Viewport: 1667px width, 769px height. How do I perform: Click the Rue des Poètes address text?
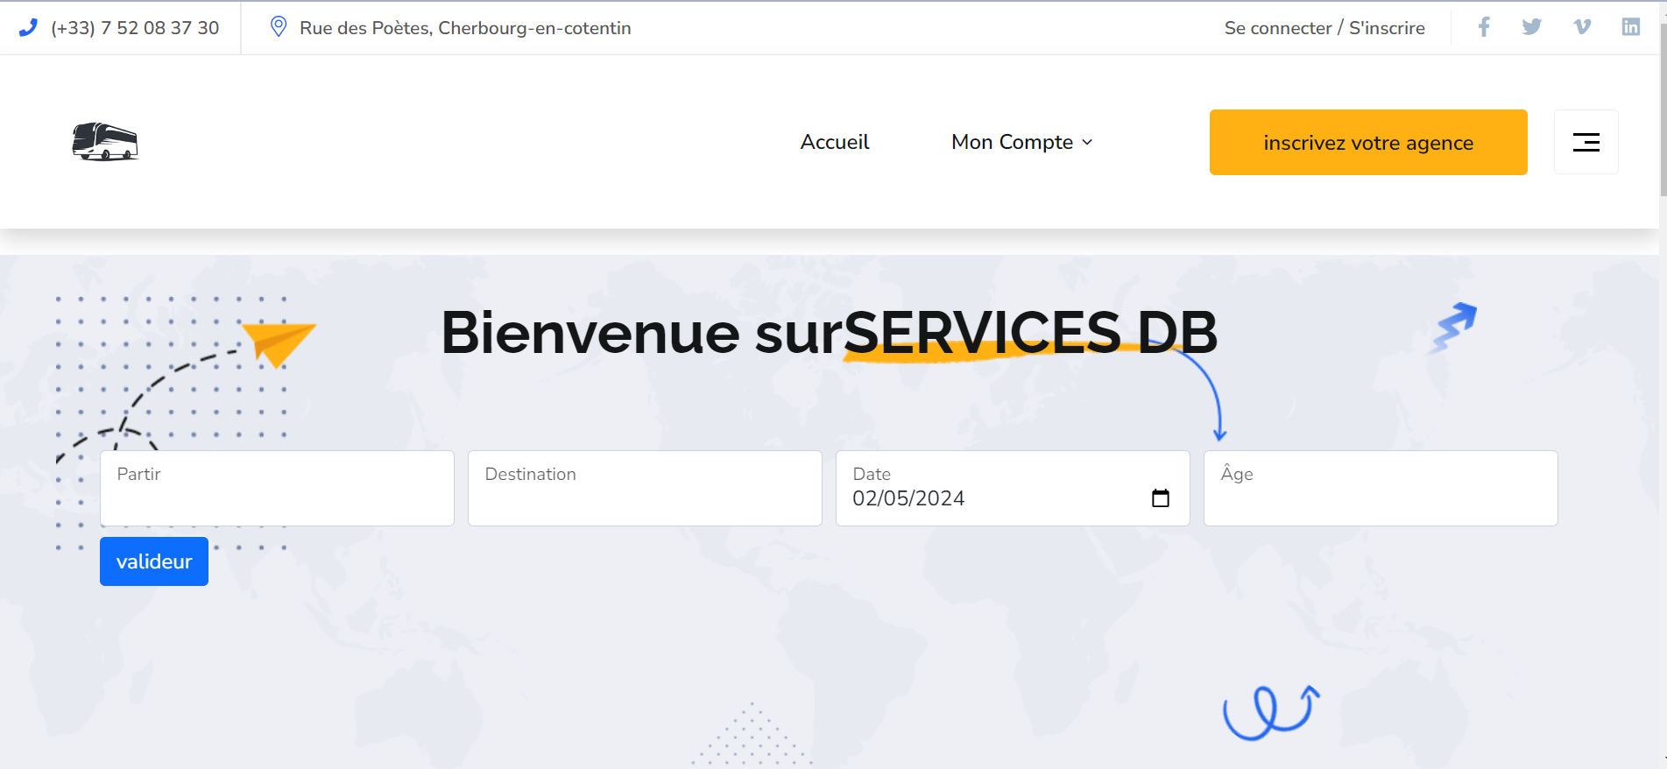[x=465, y=28]
